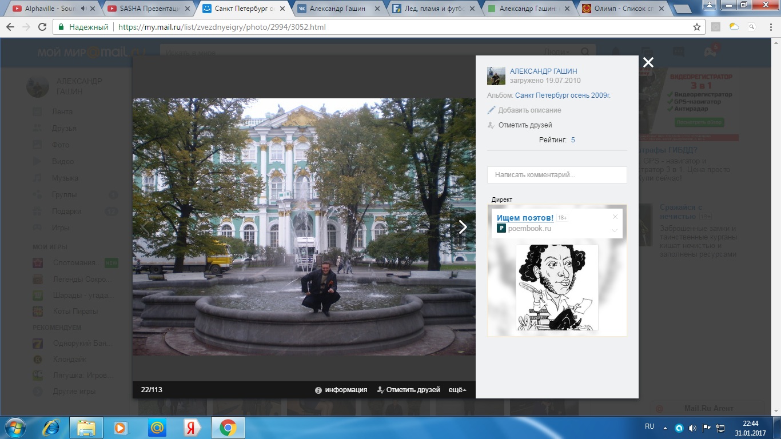
Task: Open Друзья in the left sidebar
Action: pyautogui.click(x=64, y=128)
